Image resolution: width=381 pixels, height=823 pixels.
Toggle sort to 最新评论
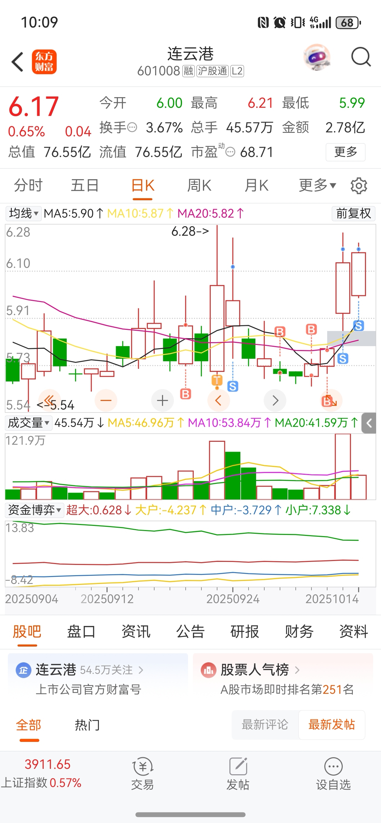pos(265,725)
